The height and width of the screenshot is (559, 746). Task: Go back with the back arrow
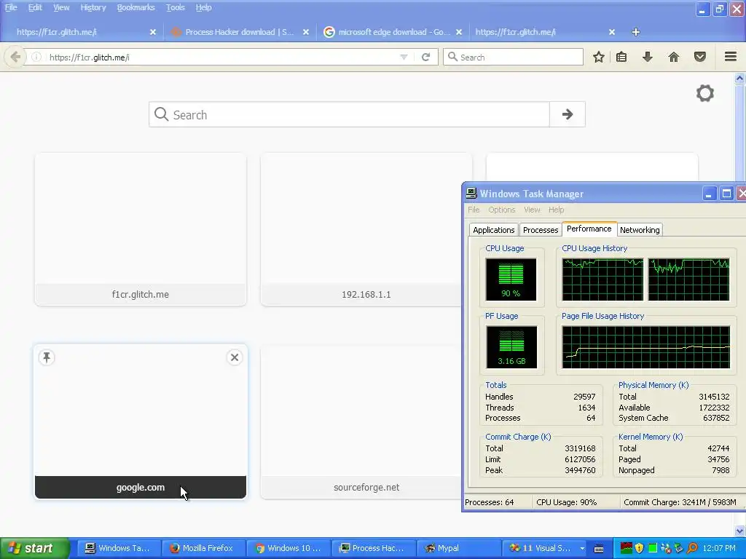pyautogui.click(x=15, y=57)
